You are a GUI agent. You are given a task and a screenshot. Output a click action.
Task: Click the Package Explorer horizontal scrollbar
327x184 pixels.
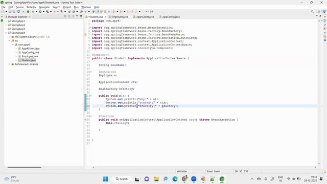[25, 167]
